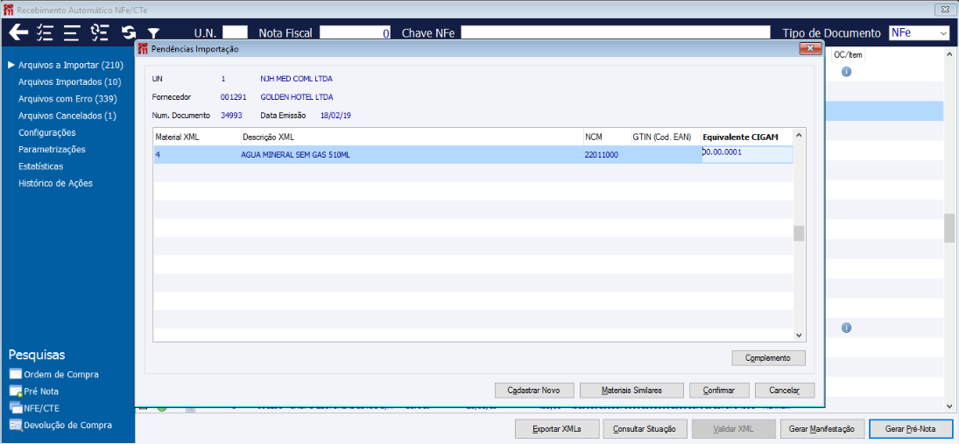Click the company name NJH MED COML LTDA
Screen dimensions: 959x444
pyautogui.click(x=296, y=79)
